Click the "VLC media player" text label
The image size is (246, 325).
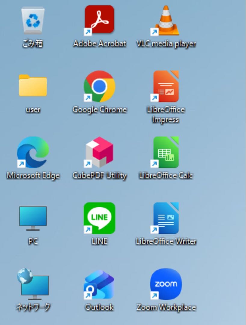[166, 44]
